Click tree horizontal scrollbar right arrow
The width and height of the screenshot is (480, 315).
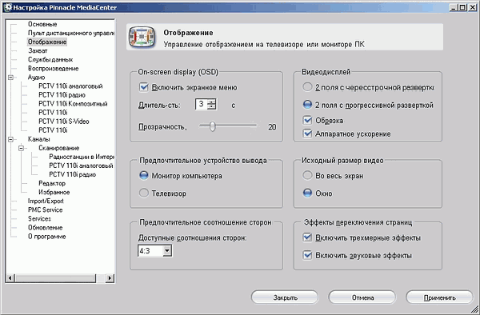tap(110, 278)
